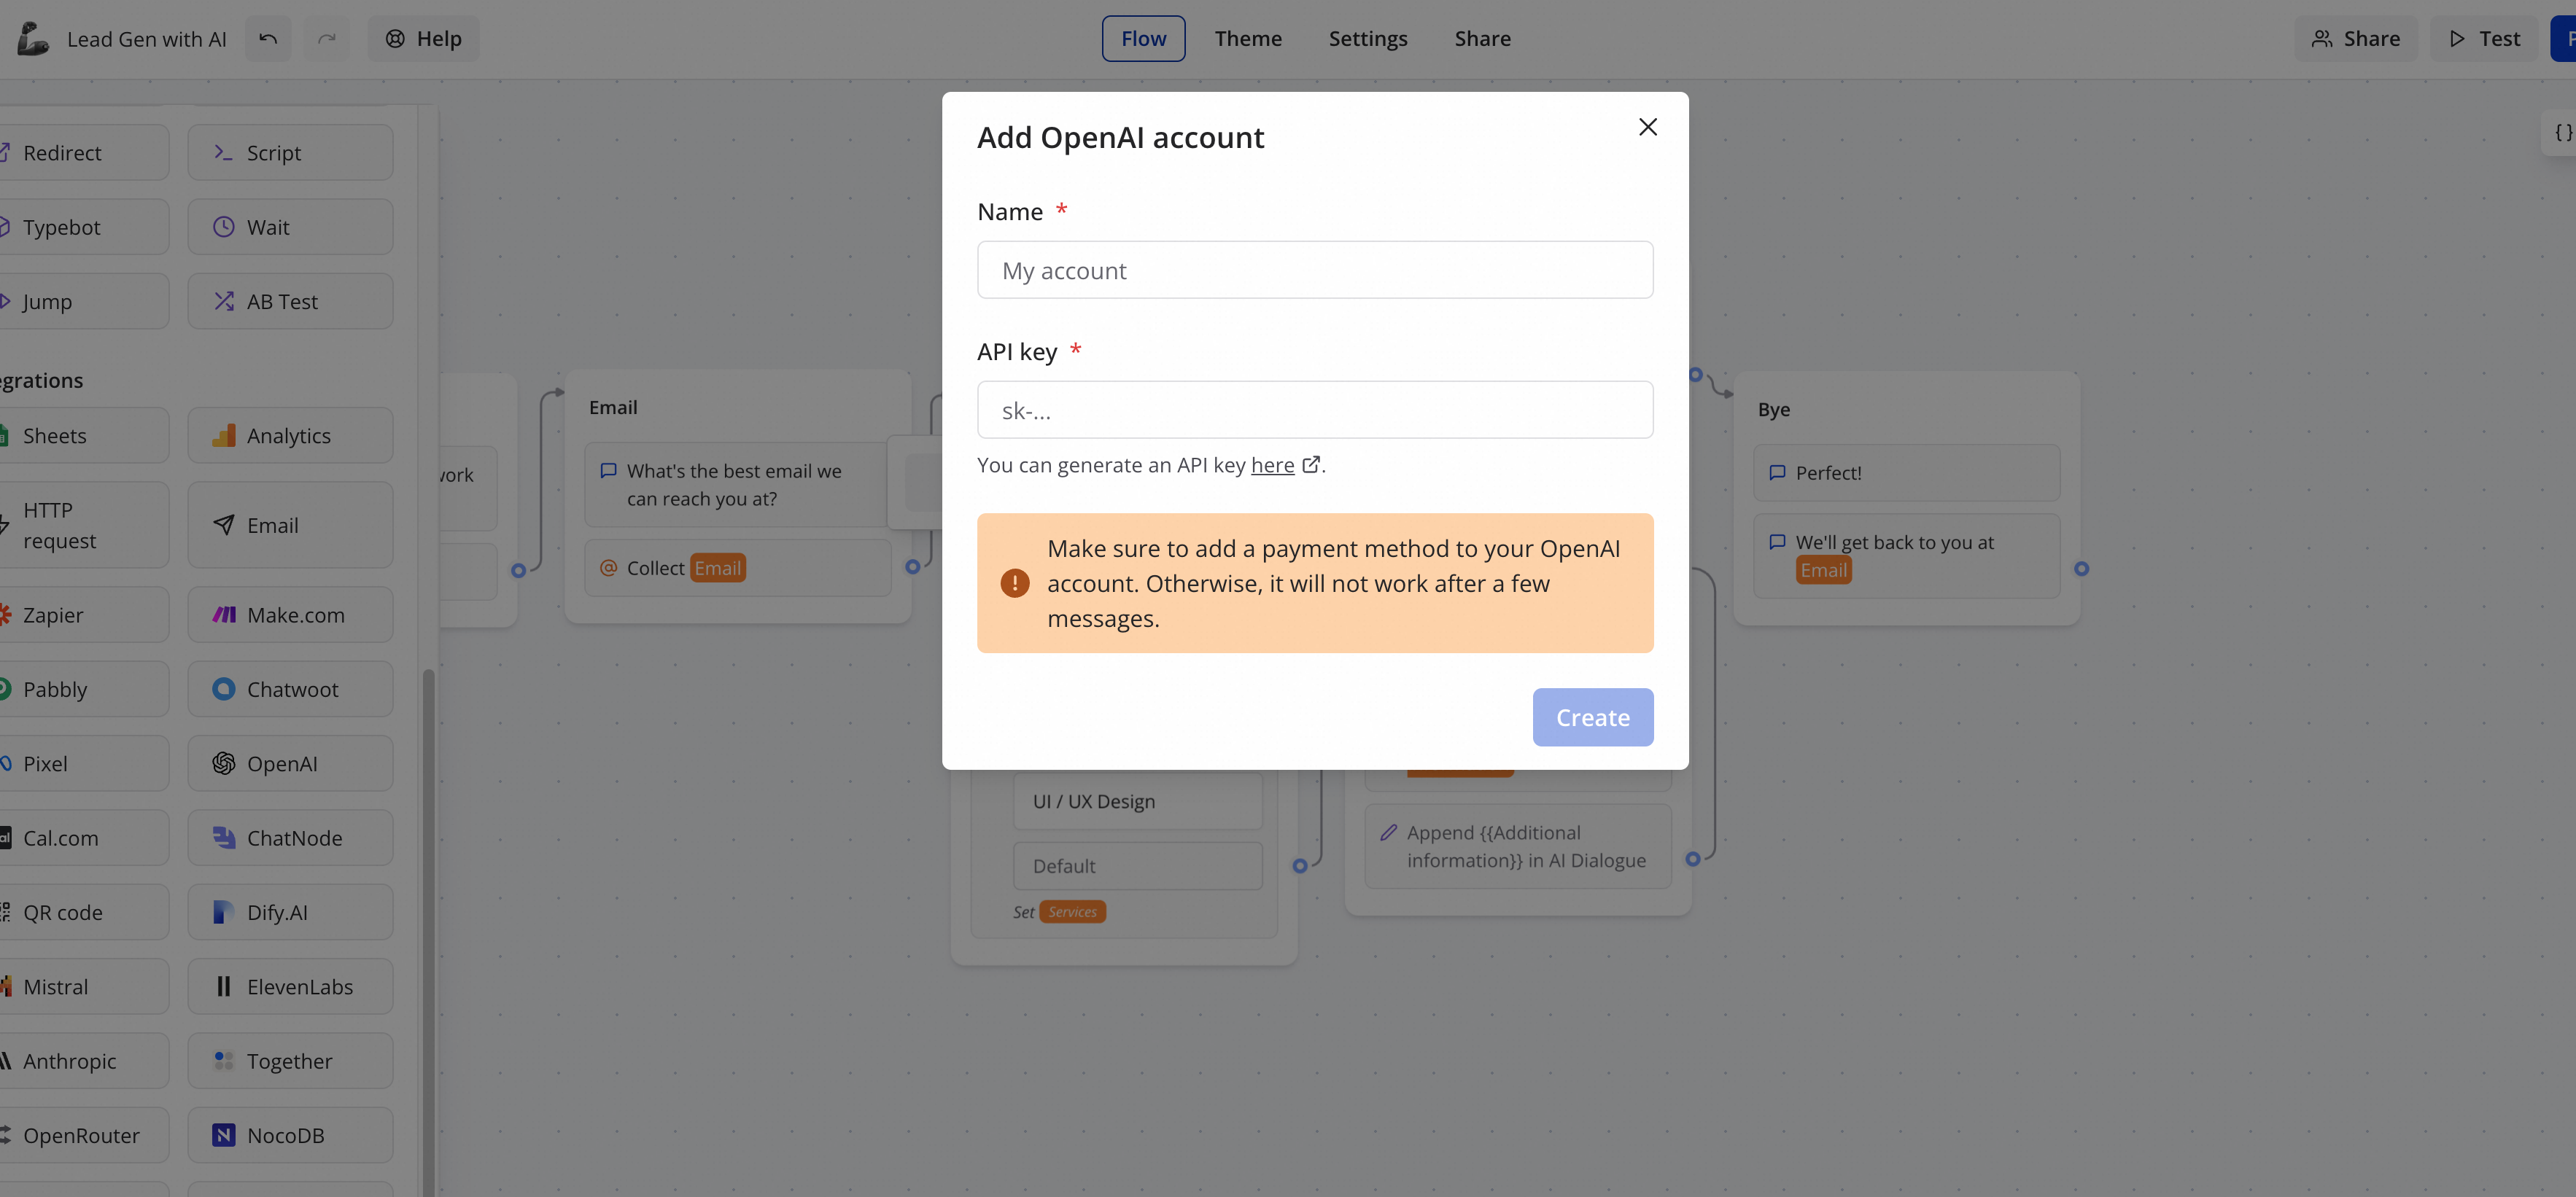Focus the API key field
2576x1197 pixels.
click(1314, 410)
